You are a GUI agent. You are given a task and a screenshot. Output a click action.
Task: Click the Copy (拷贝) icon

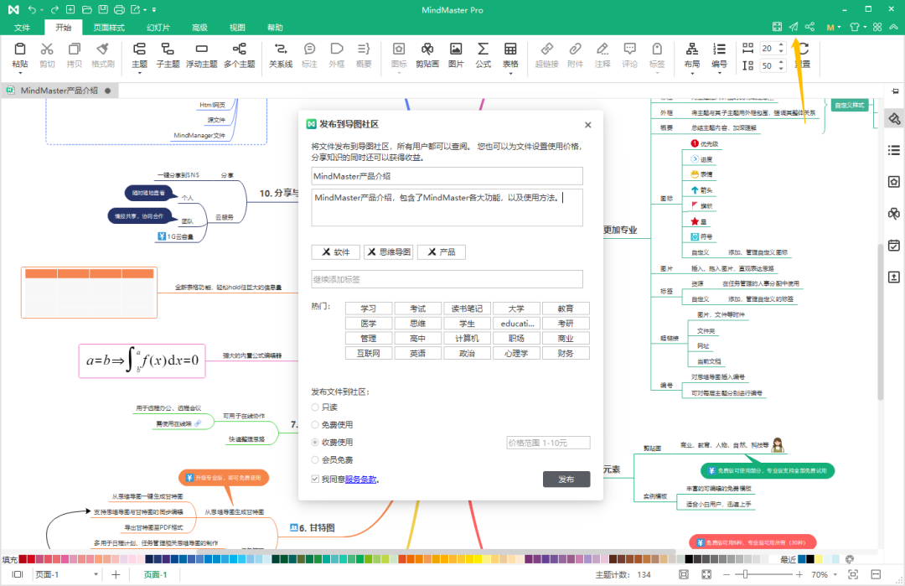click(x=74, y=49)
